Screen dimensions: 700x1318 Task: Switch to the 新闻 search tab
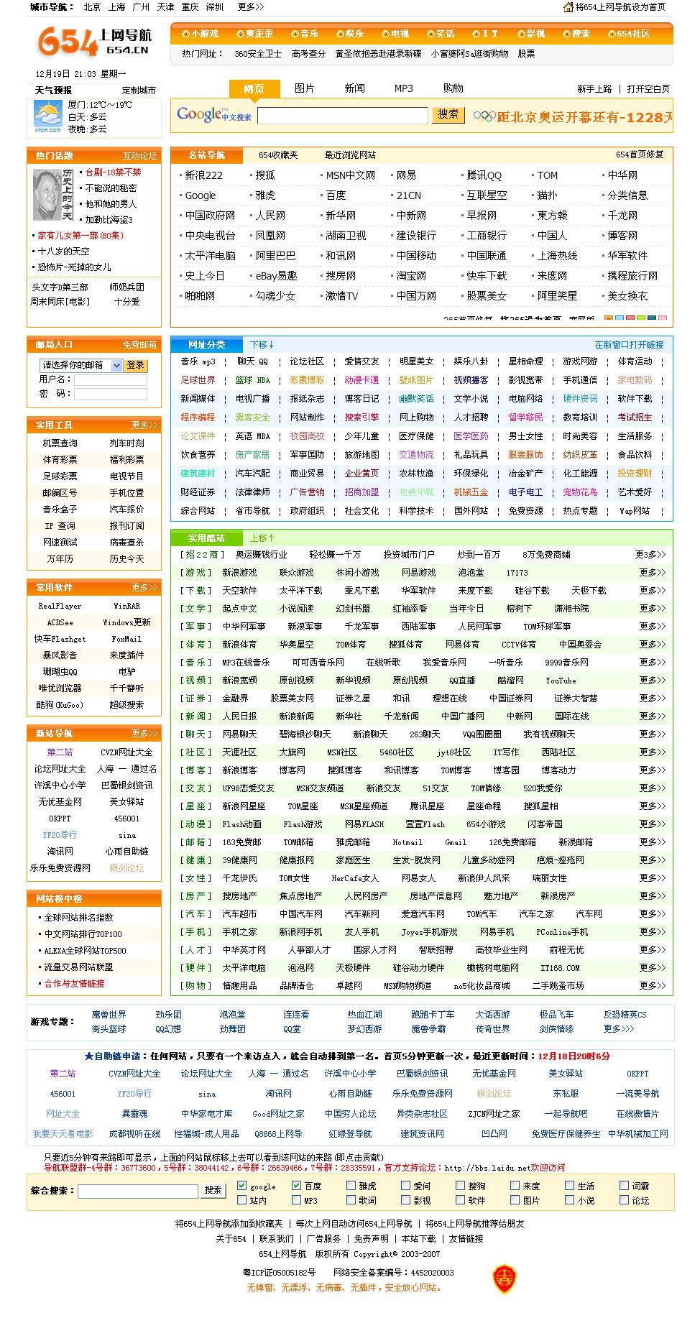coord(354,88)
